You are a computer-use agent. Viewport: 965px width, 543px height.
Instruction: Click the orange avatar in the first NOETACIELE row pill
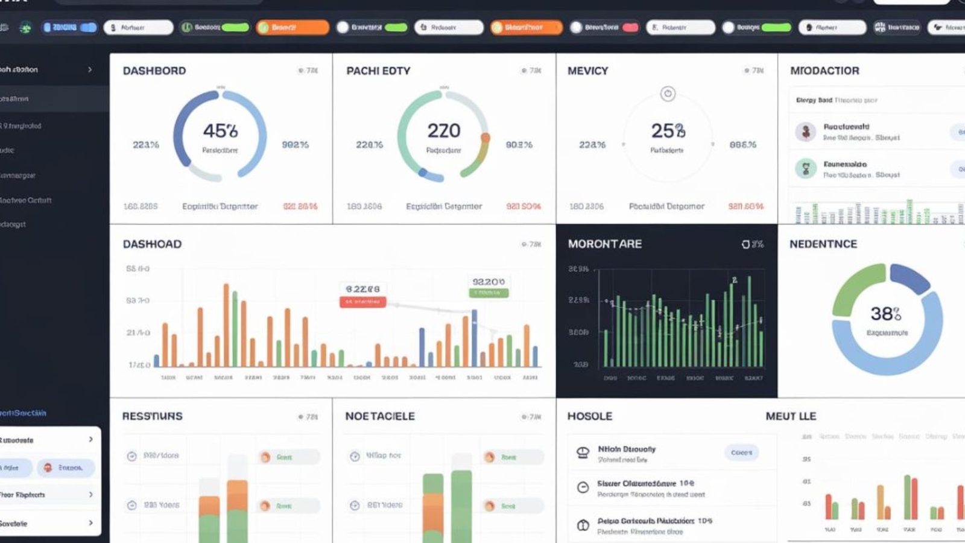(490, 457)
